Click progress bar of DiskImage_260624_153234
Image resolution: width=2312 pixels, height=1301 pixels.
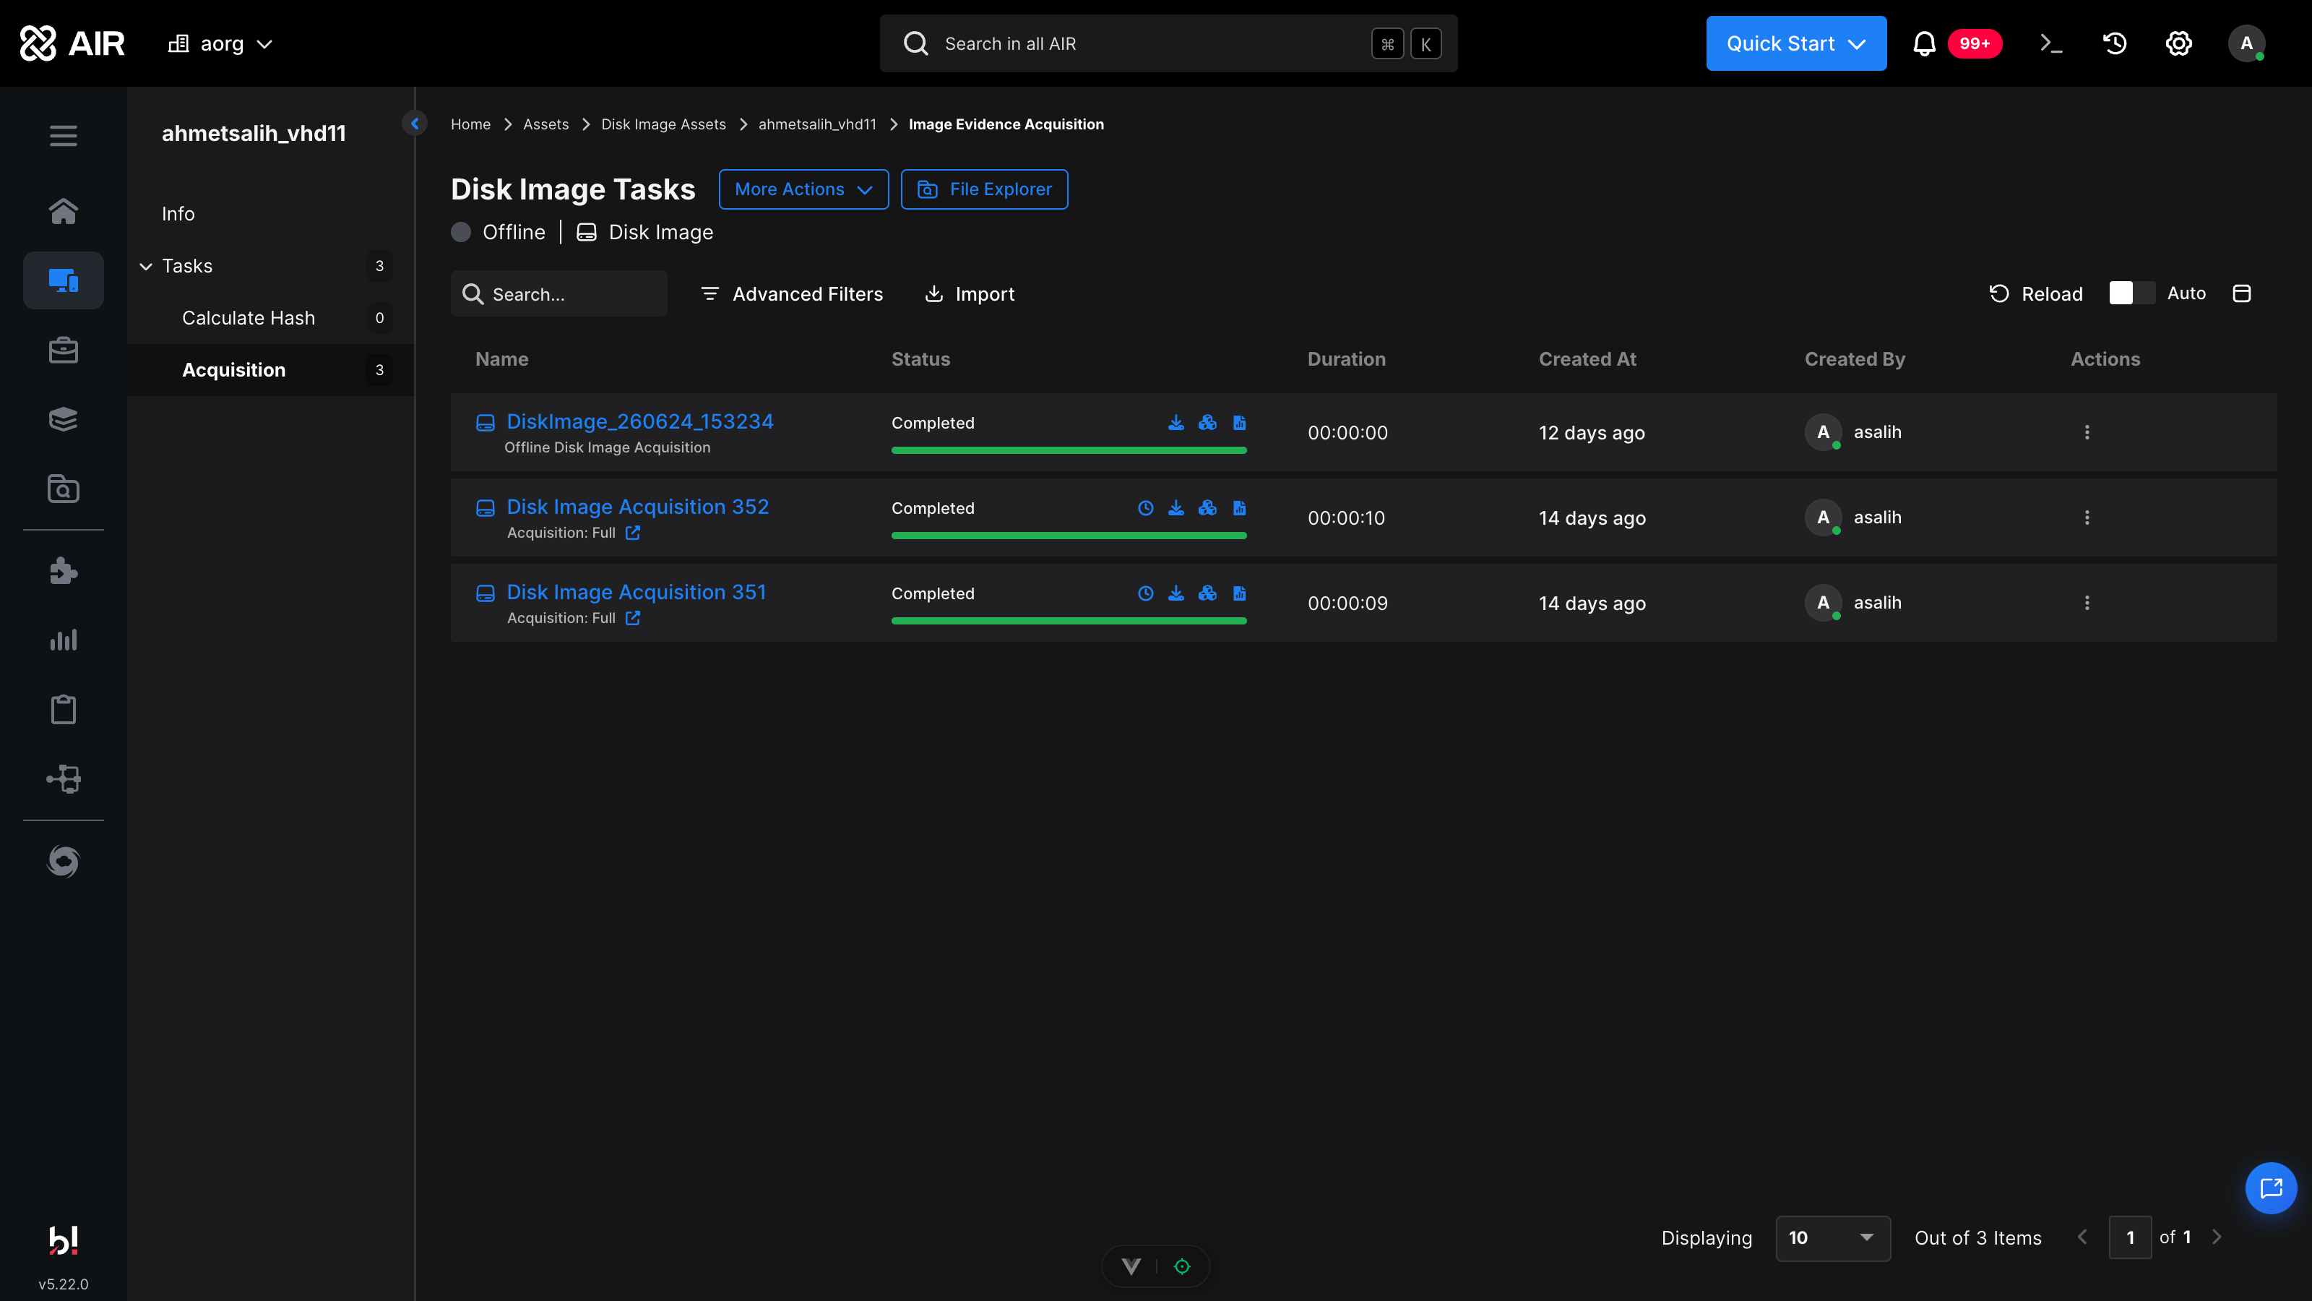point(1068,451)
